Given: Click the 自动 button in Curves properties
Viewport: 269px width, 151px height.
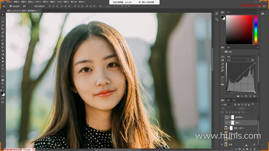Looking at the screenshot, I should pos(253,60).
